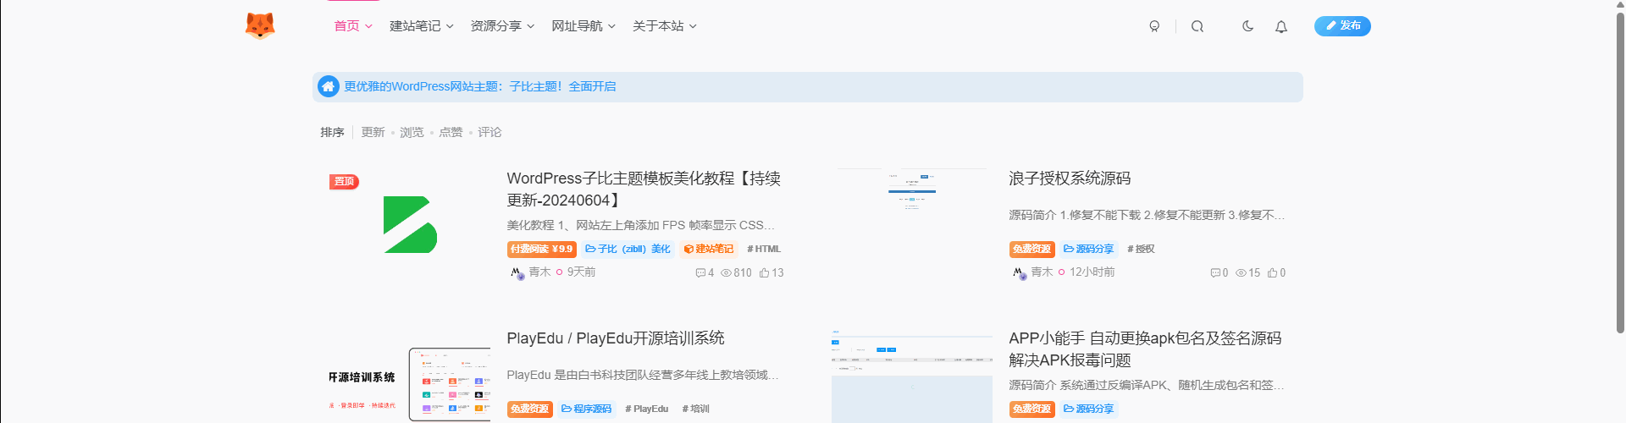The image size is (1626, 423).
Task: Click the page vertical scrollbar
Action: point(1620,173)
